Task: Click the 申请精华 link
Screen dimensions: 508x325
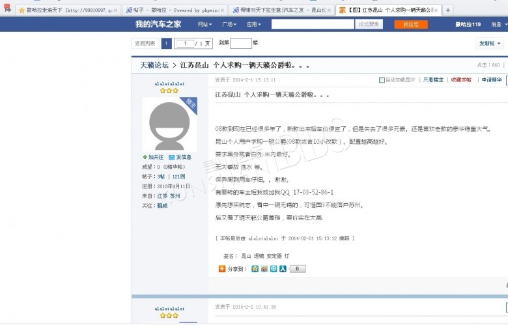Action: pyautogui.click(x=492, y=79)
